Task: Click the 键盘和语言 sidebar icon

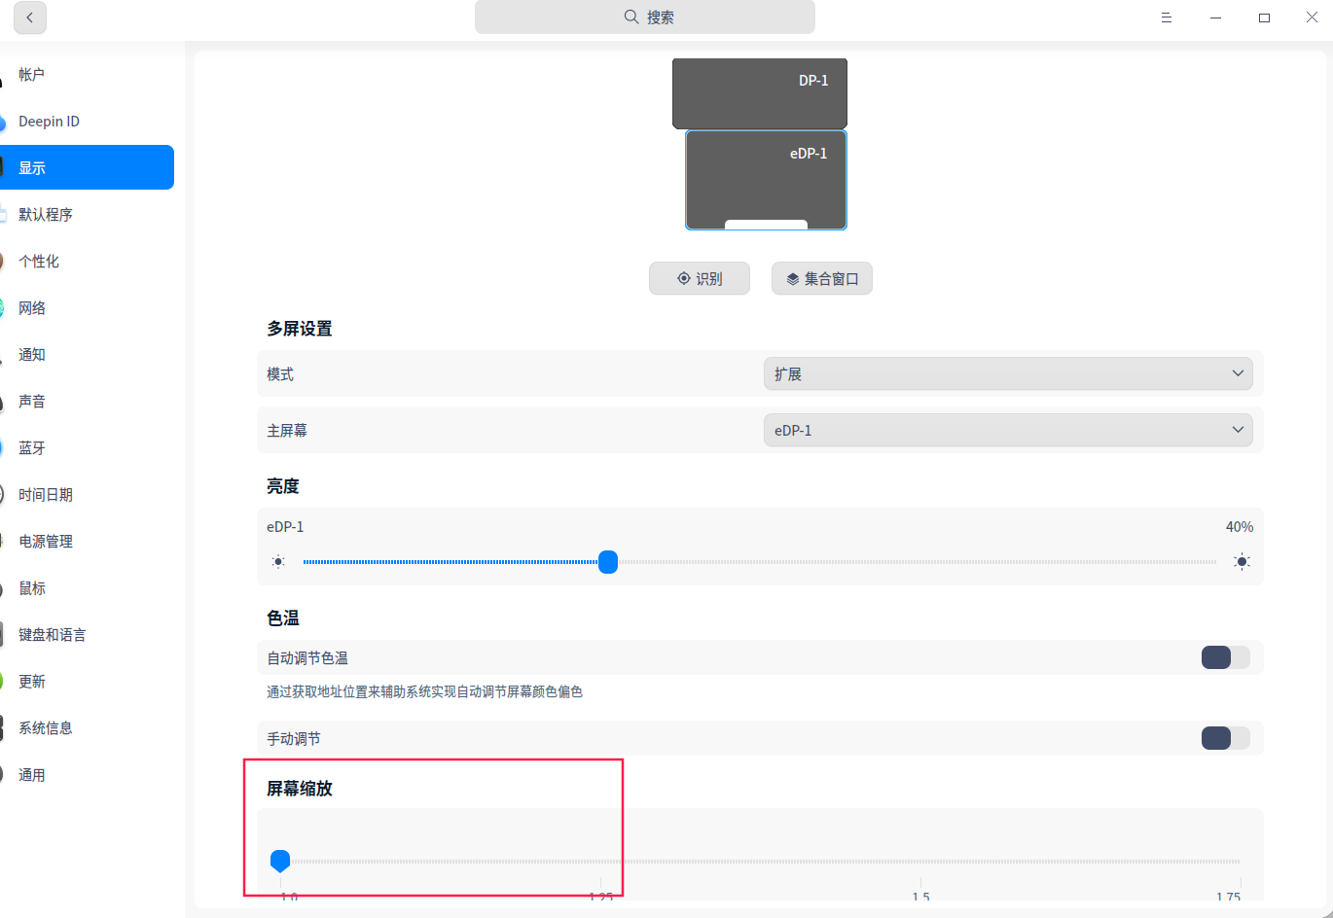Action: pos(3,635)
